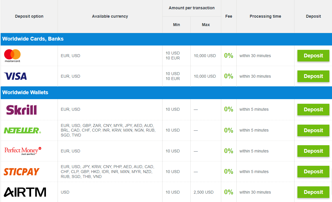The image size is (332, 202).
Task: Click Neteller's within 5 minutes processing time
Action: click(254, 130)
